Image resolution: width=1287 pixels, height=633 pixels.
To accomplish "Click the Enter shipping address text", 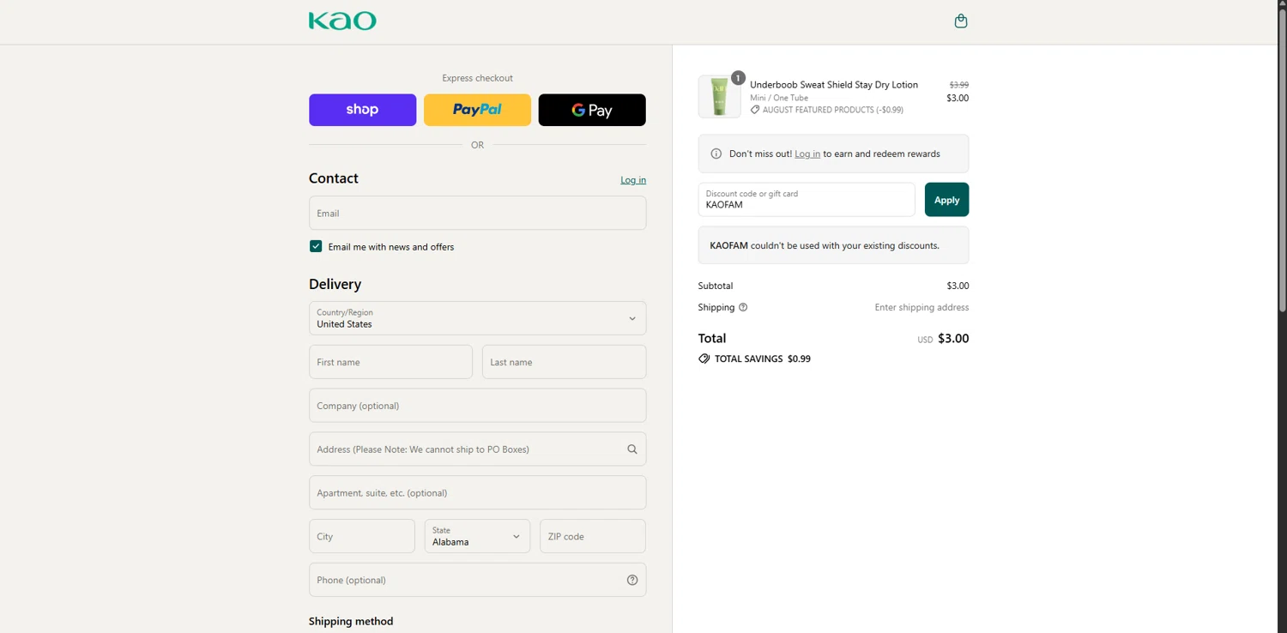I will [921, 307].
